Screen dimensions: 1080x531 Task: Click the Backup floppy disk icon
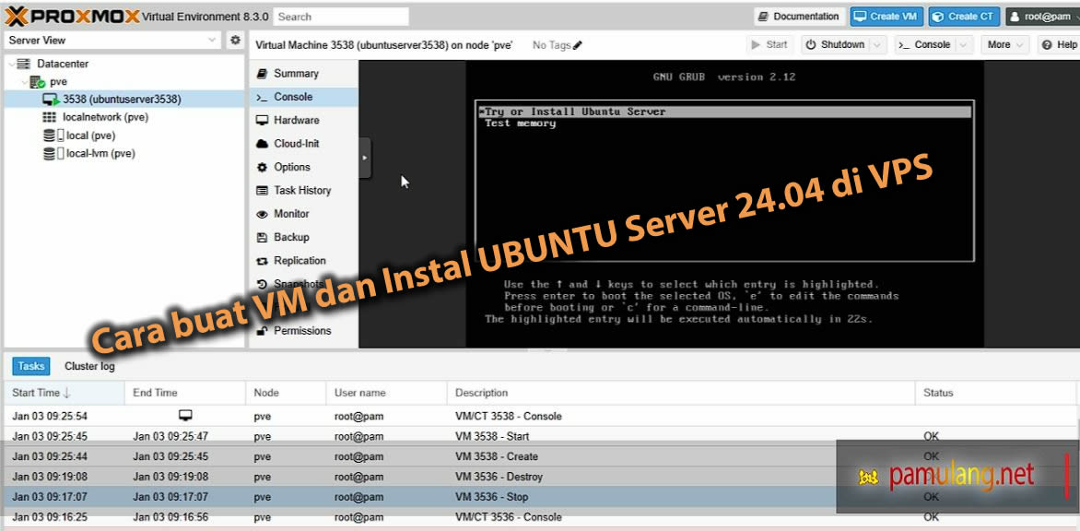point(262,238)
